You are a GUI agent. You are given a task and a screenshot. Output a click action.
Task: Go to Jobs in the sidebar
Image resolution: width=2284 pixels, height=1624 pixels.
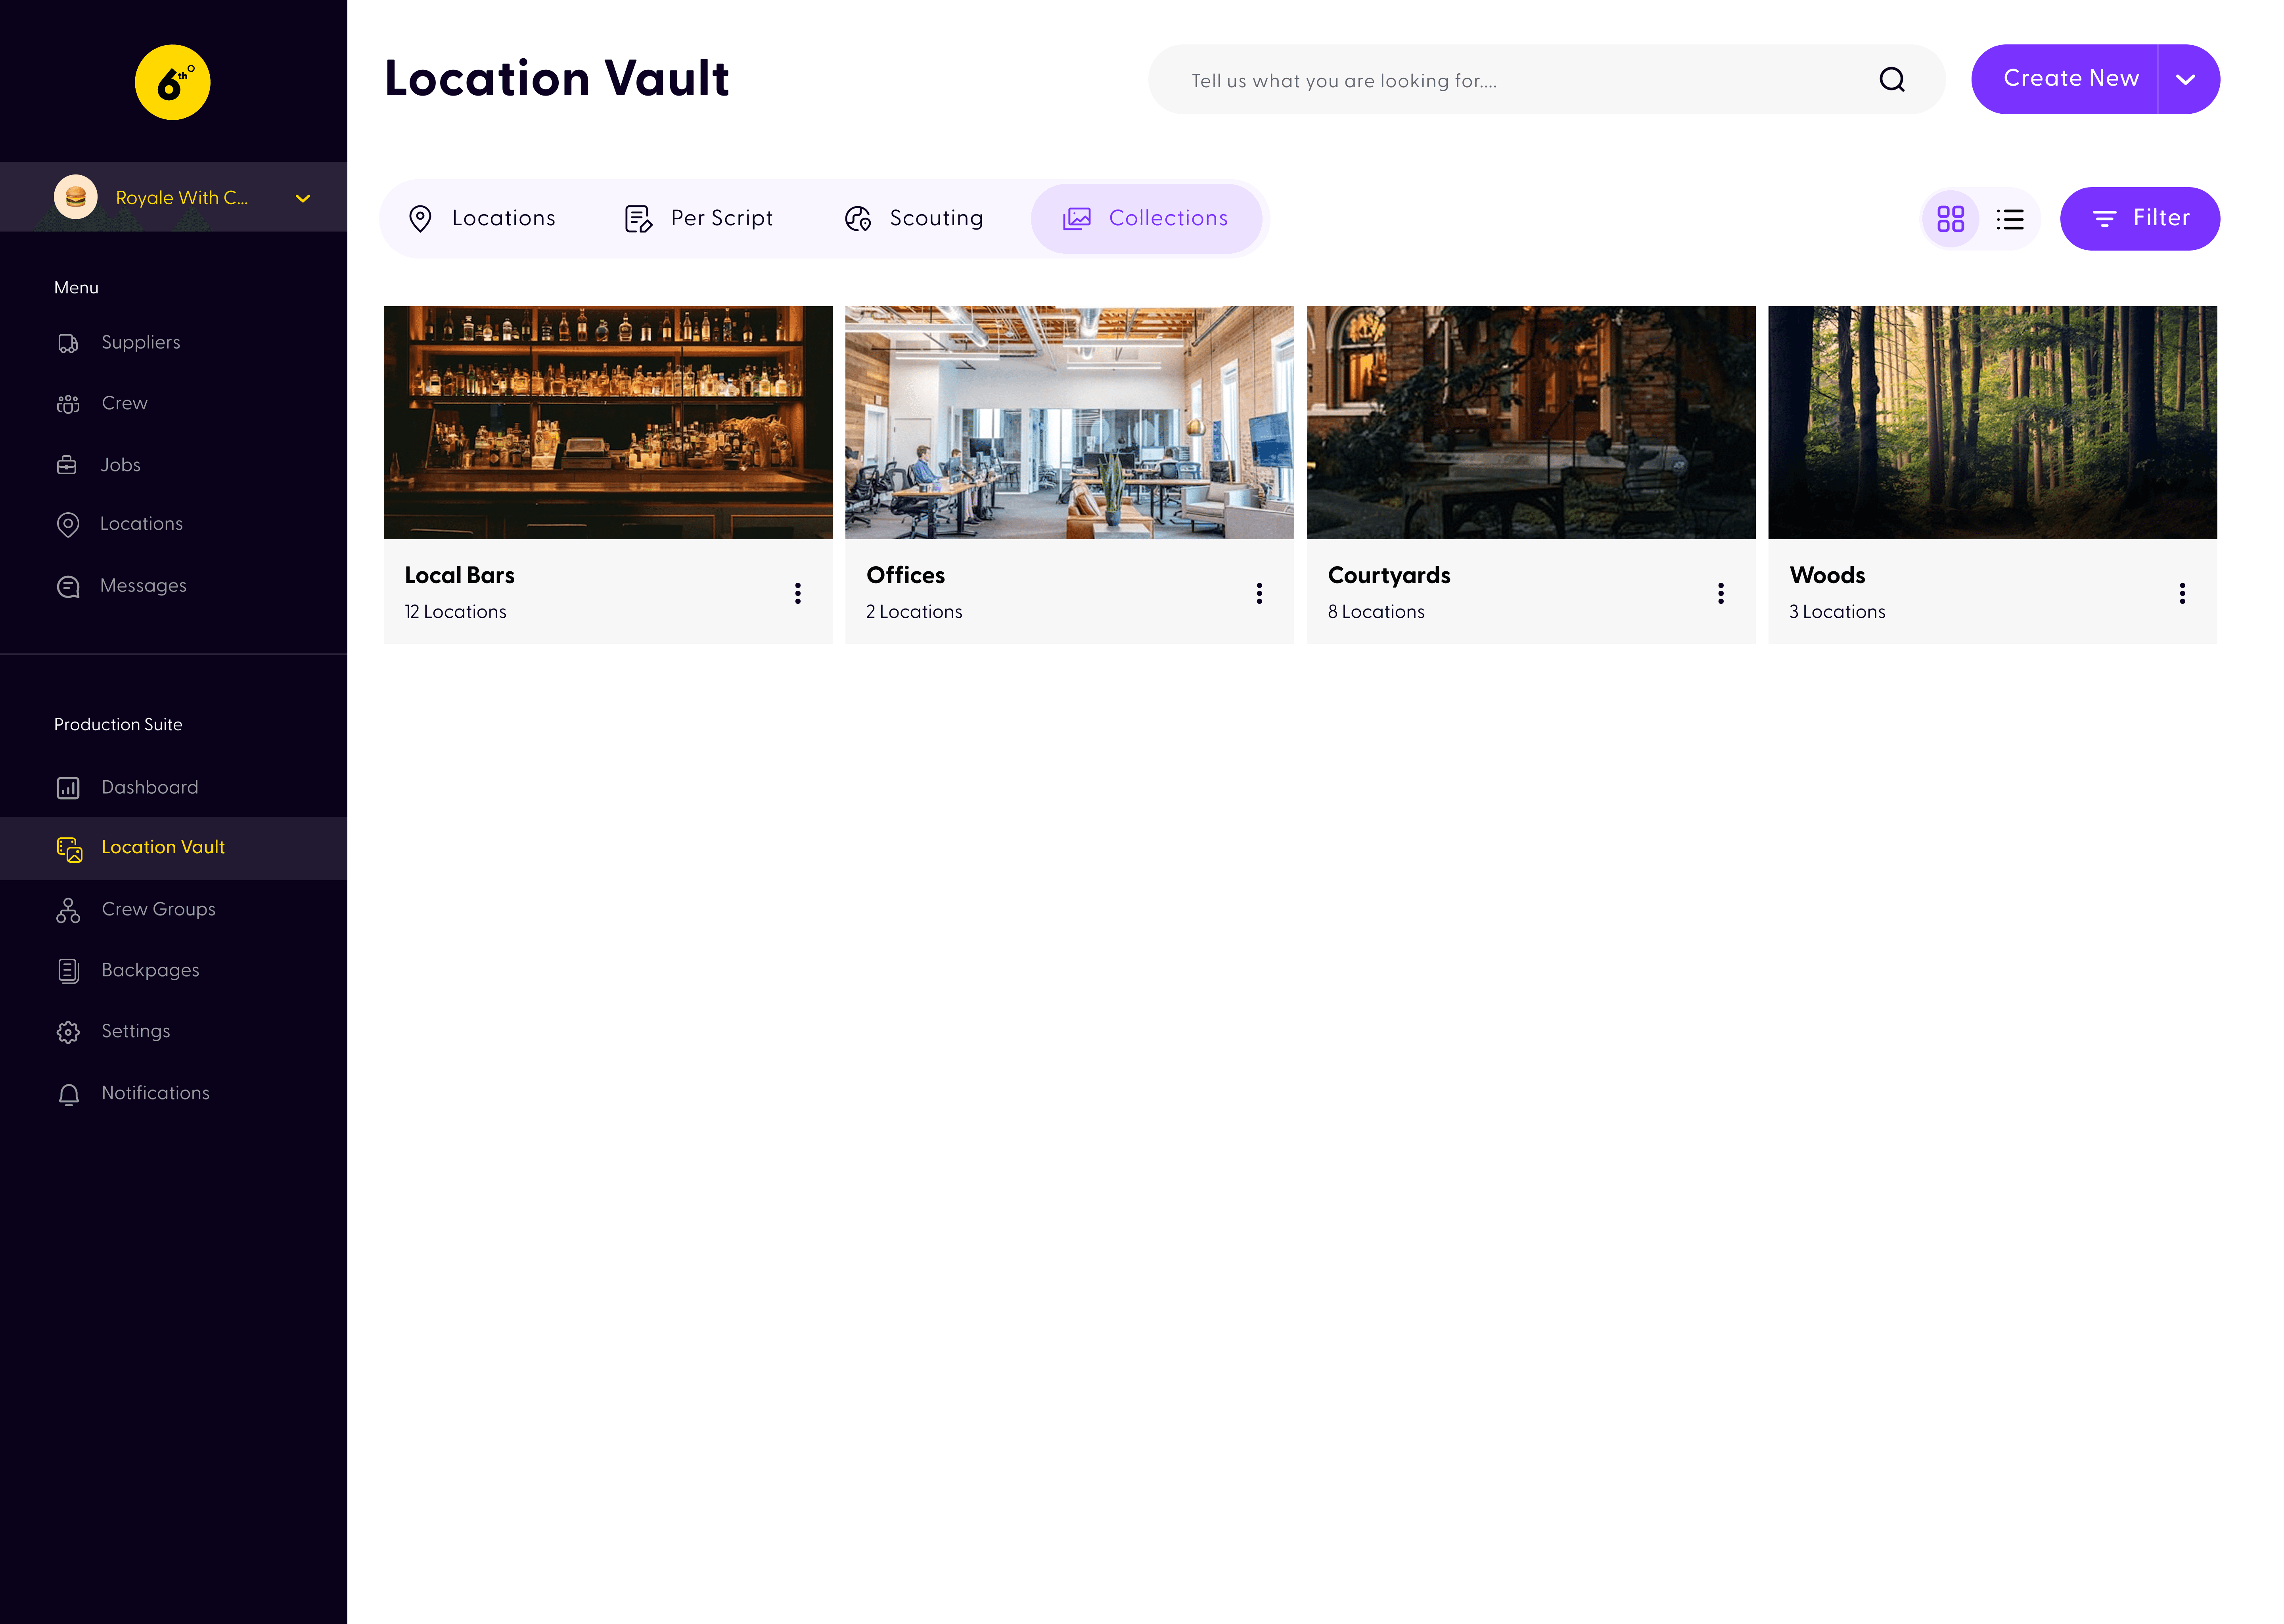120,465
